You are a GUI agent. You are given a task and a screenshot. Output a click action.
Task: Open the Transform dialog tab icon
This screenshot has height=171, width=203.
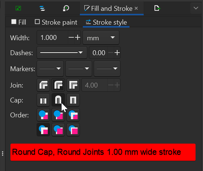click(66, 9)
